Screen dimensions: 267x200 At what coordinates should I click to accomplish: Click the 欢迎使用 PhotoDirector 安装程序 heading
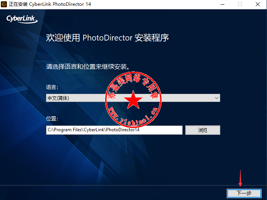tap(108, 38)
